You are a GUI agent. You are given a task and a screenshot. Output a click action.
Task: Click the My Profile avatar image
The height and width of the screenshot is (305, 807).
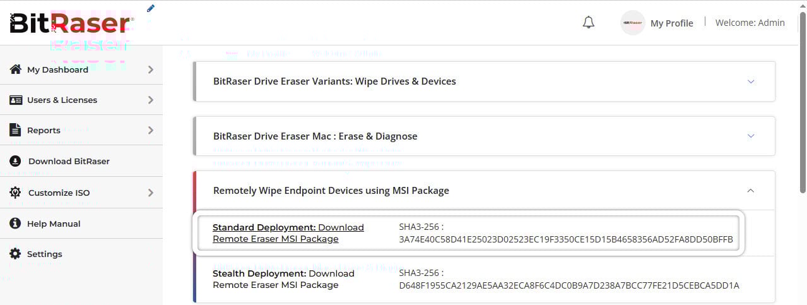coord(633,23)
